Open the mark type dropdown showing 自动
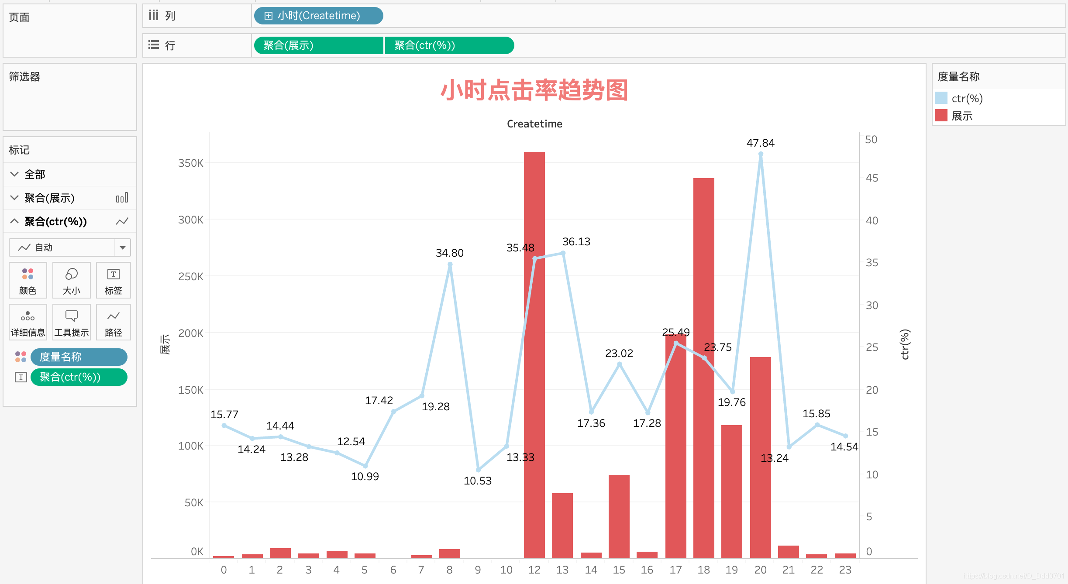 (70, 247)
